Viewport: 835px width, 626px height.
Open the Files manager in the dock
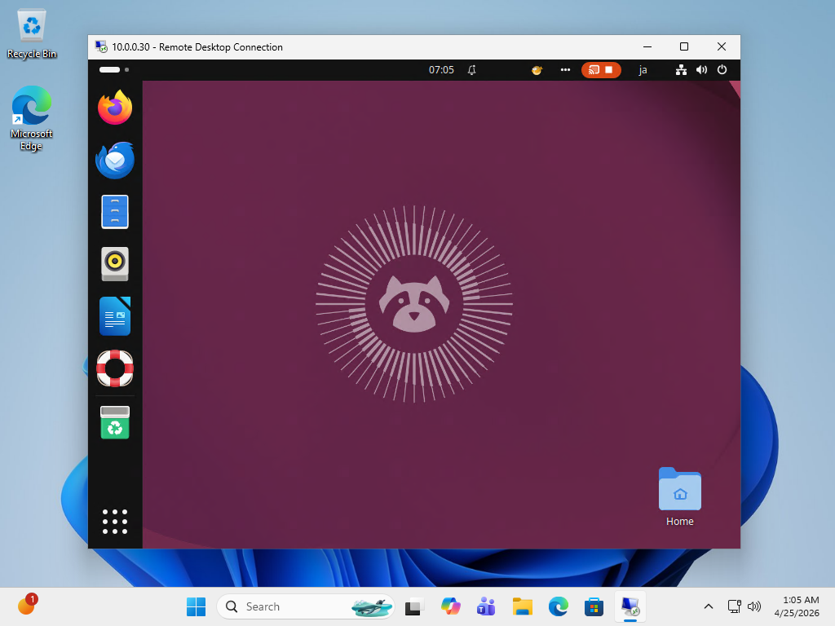tap(115, 212)
